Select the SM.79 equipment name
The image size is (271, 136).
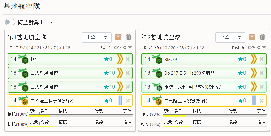170,60
